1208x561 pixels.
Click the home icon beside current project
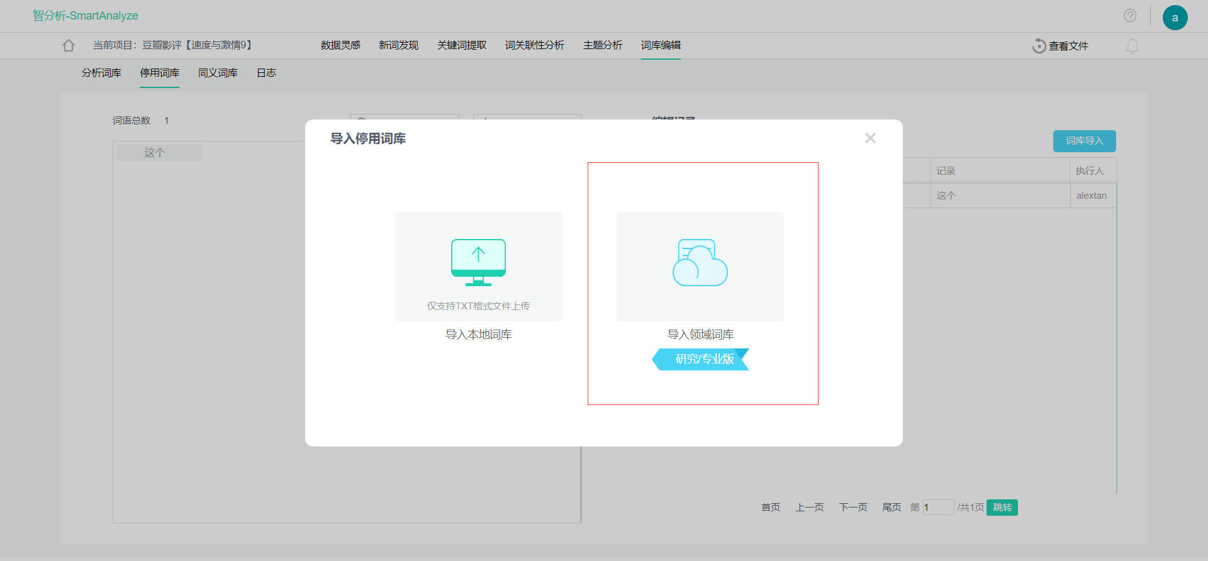(x=69, y=45)
